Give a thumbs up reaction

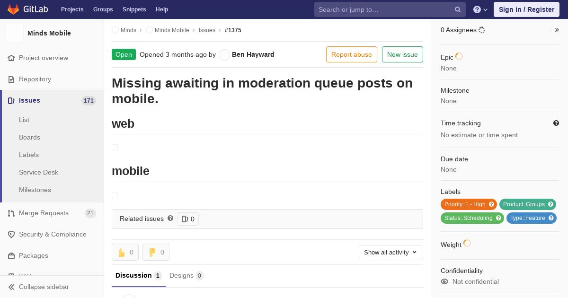[x=125, y=252]
